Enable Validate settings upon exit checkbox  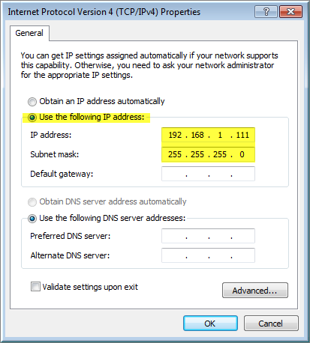click(35, 287)
